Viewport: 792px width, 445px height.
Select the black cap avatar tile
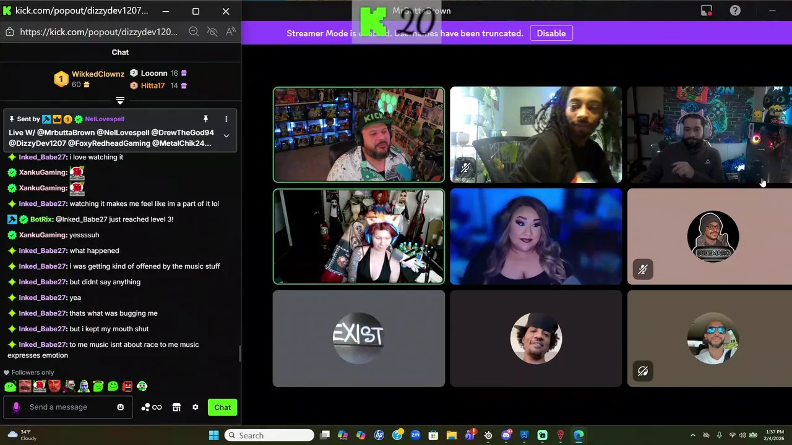536,339
